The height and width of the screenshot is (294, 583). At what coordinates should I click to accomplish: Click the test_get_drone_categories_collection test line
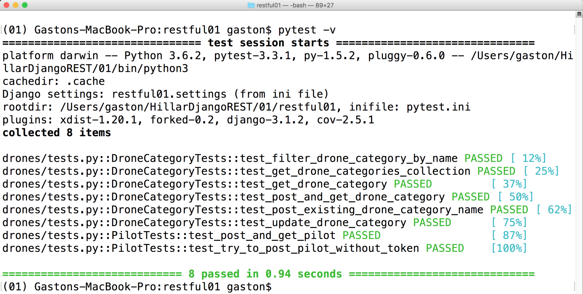coord(281,171)
